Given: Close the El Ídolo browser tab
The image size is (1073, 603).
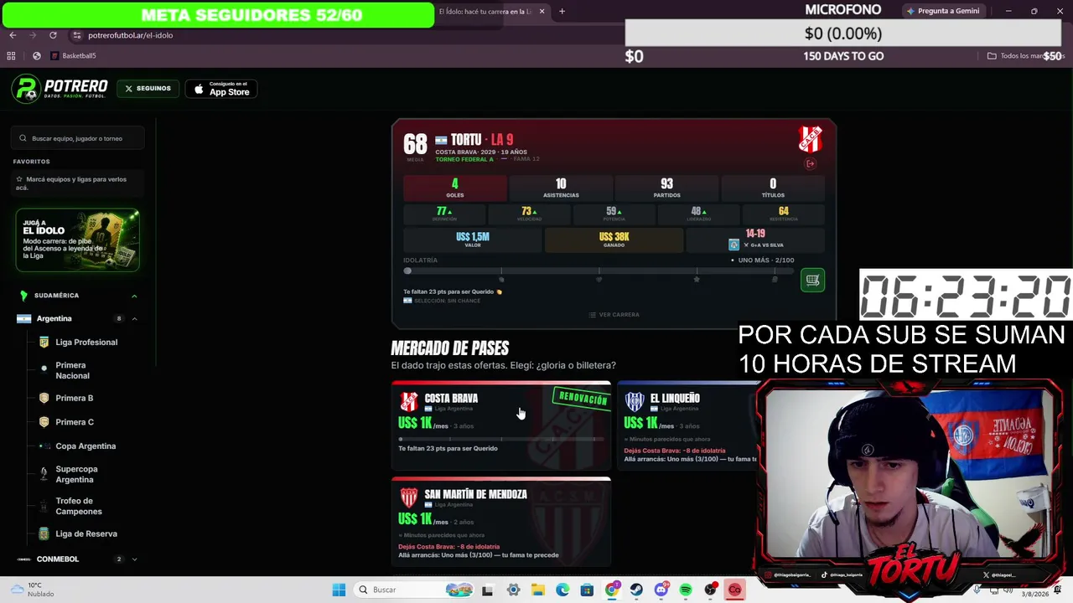Looking at the screenshot, I should (542, 12).
